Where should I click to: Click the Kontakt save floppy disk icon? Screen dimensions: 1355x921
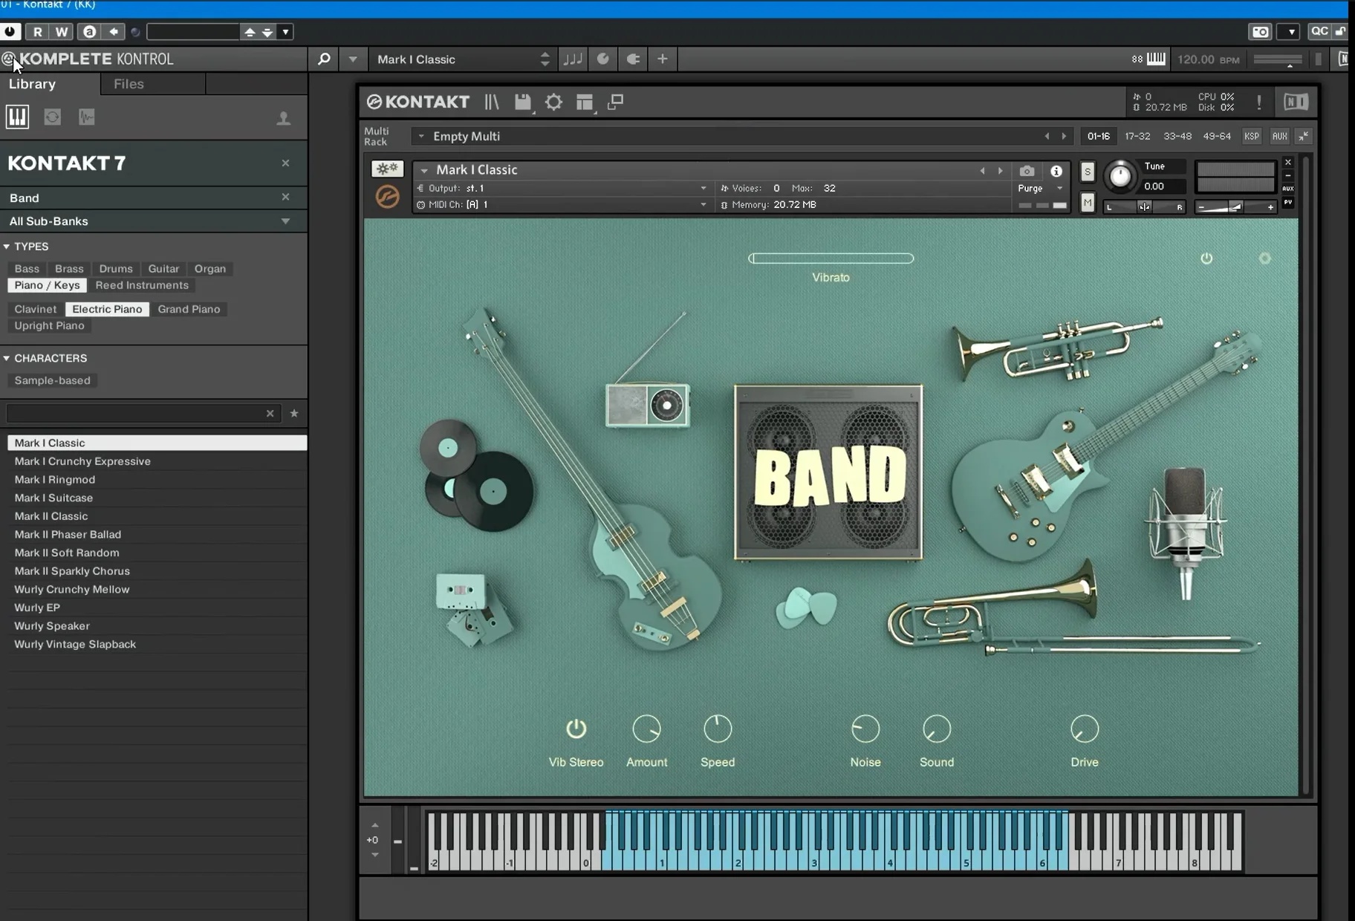(x=523, y=102)
